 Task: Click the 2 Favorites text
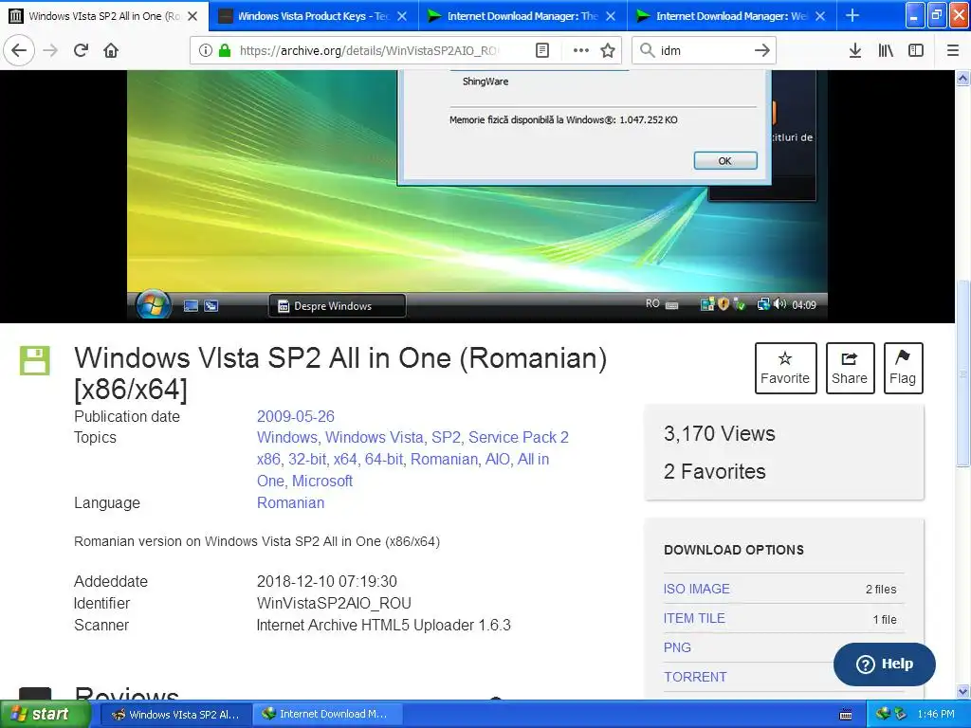715,472
